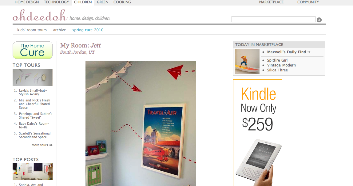Switch to the Technology tab
Viewport: 353px width, 186px height.
(x=56, y=2)
